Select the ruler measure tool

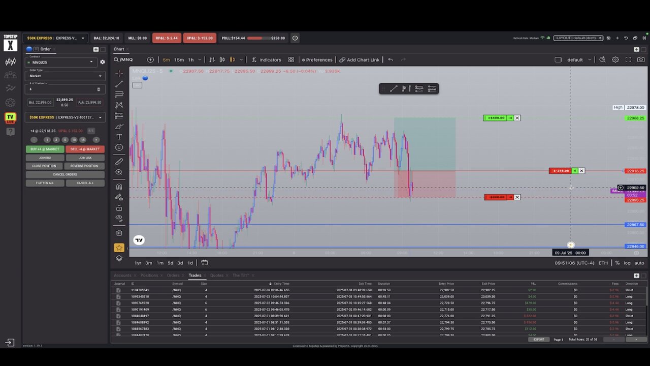point(119,162)
